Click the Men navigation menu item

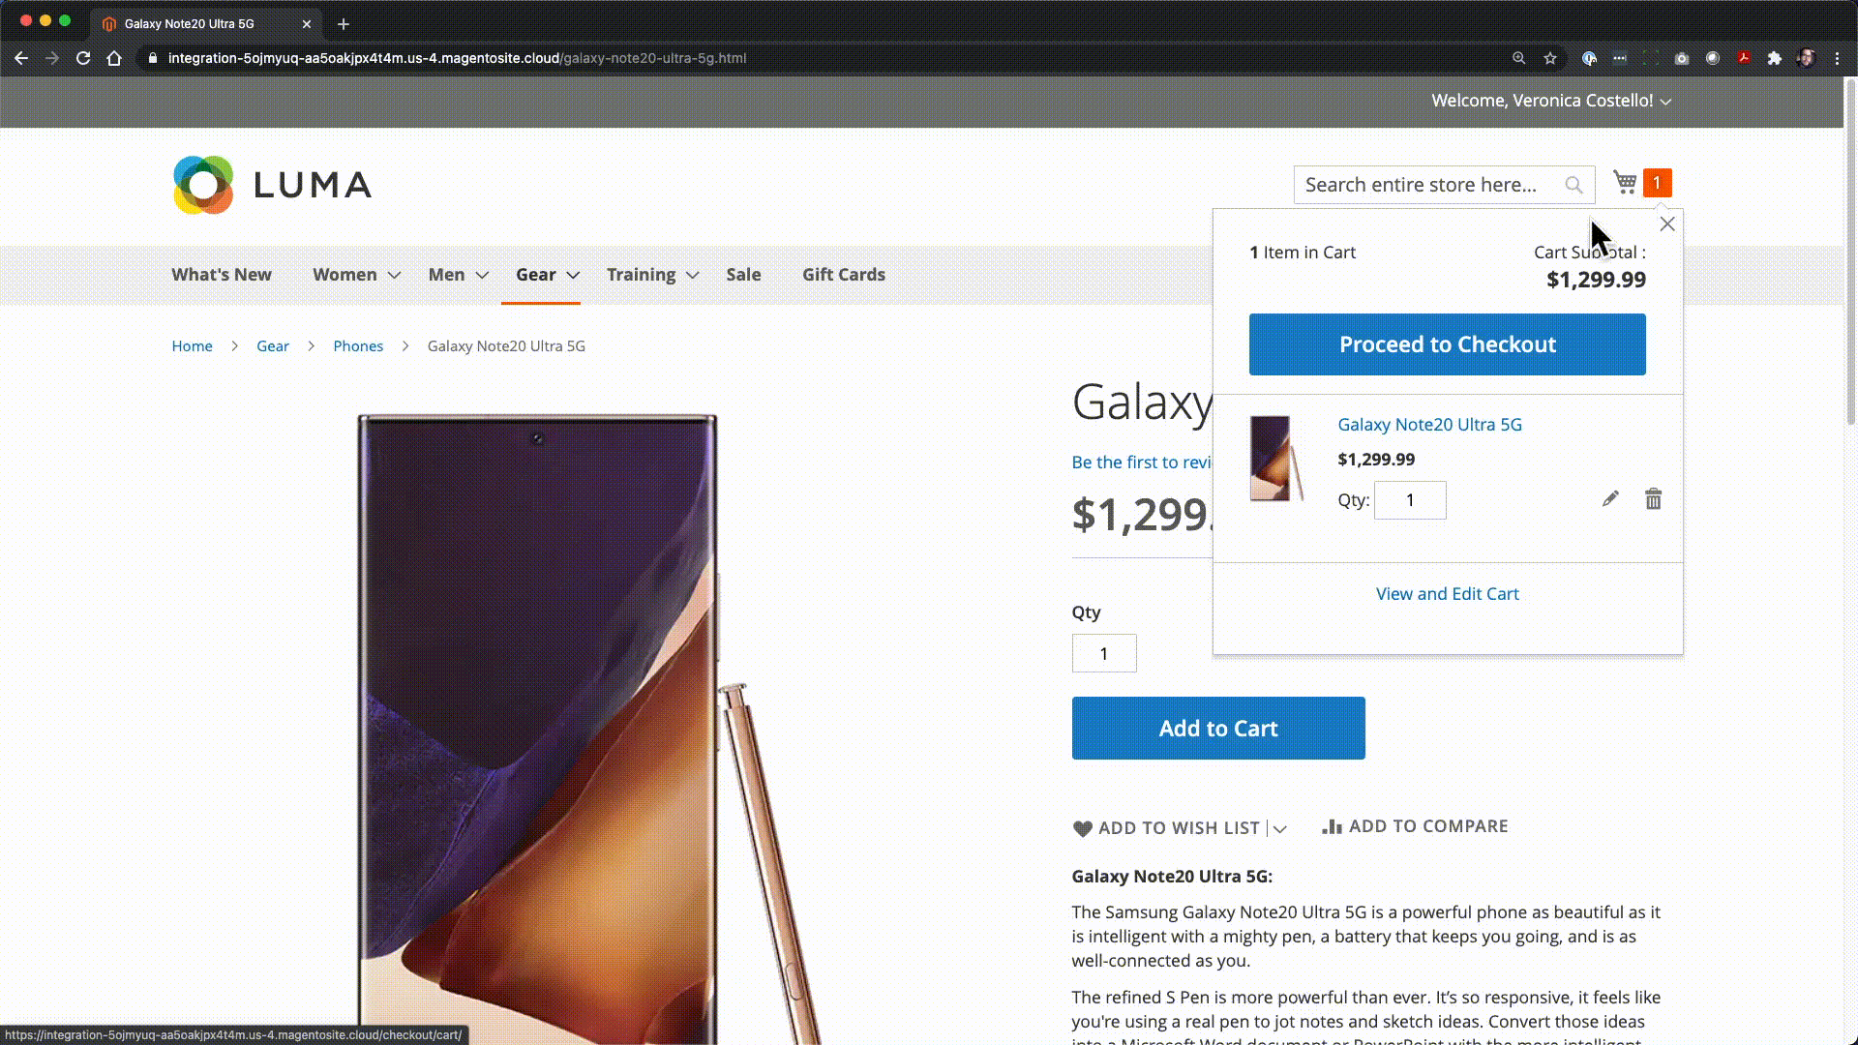click(x=447, y=275)
